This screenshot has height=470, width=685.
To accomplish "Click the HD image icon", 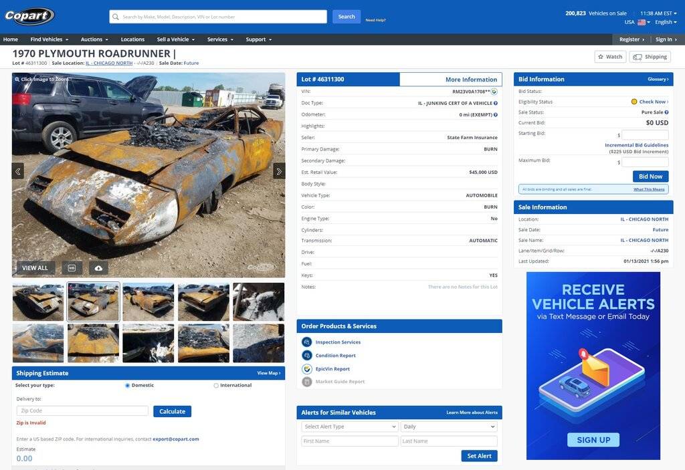I will (x=72, y=268).
